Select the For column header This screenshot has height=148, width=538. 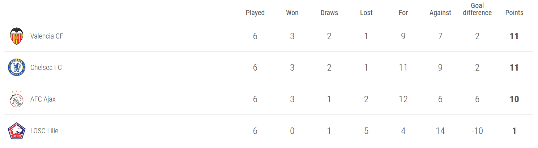[x=403, y=13]
